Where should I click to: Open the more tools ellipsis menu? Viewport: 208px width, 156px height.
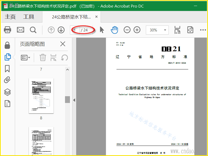(x=203, y=30)
